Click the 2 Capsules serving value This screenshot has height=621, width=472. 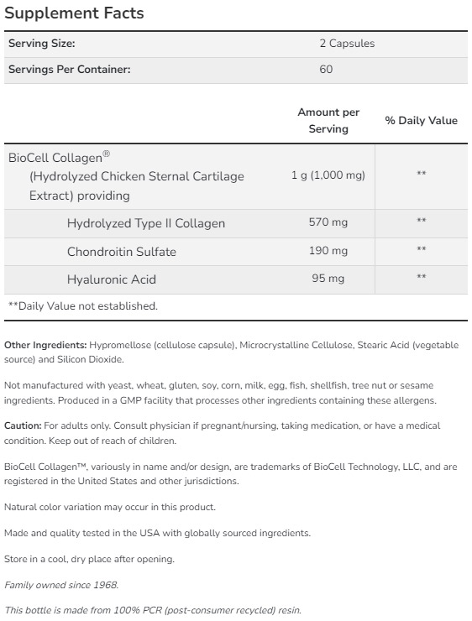tap(347, 43)
